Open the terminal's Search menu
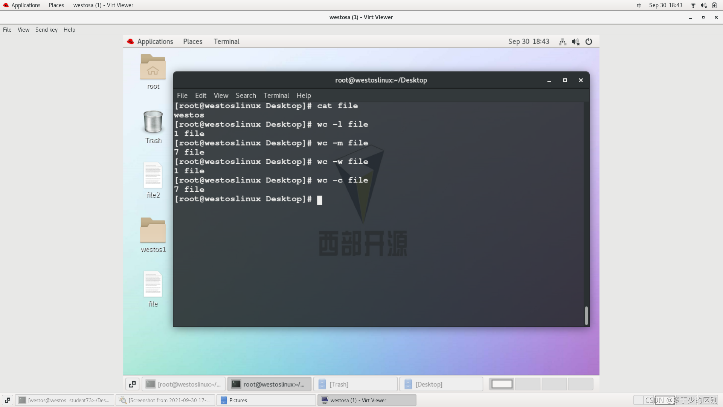Viewport: 723px width, 407px height. tap(246, 96)
